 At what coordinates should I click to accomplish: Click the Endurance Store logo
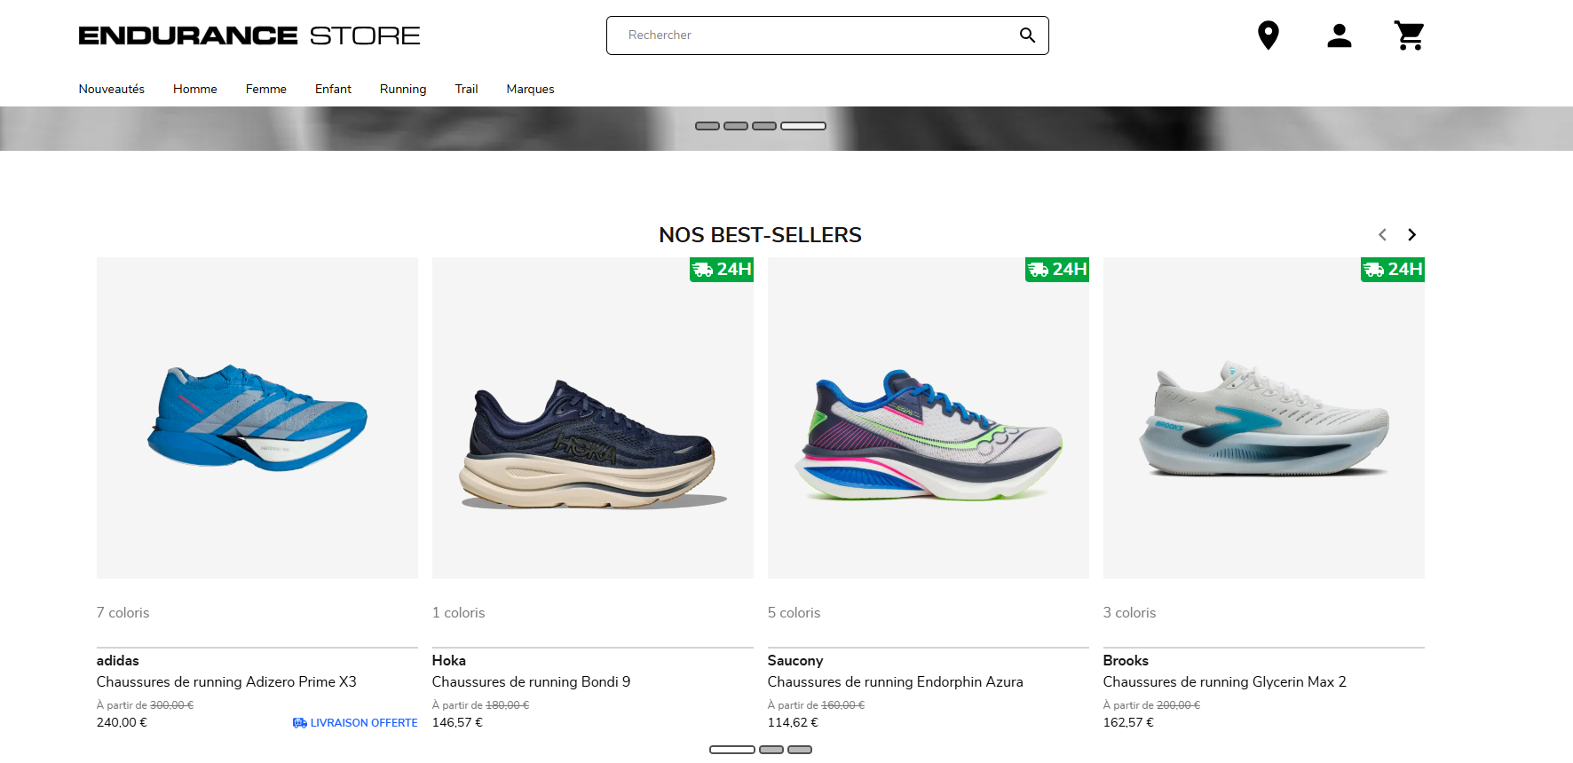pyautogui.click(x=249, y=35)
